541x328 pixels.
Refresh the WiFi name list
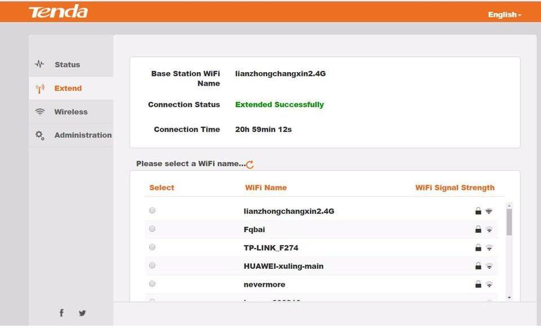pyautogui.click(x=250, y=165)
